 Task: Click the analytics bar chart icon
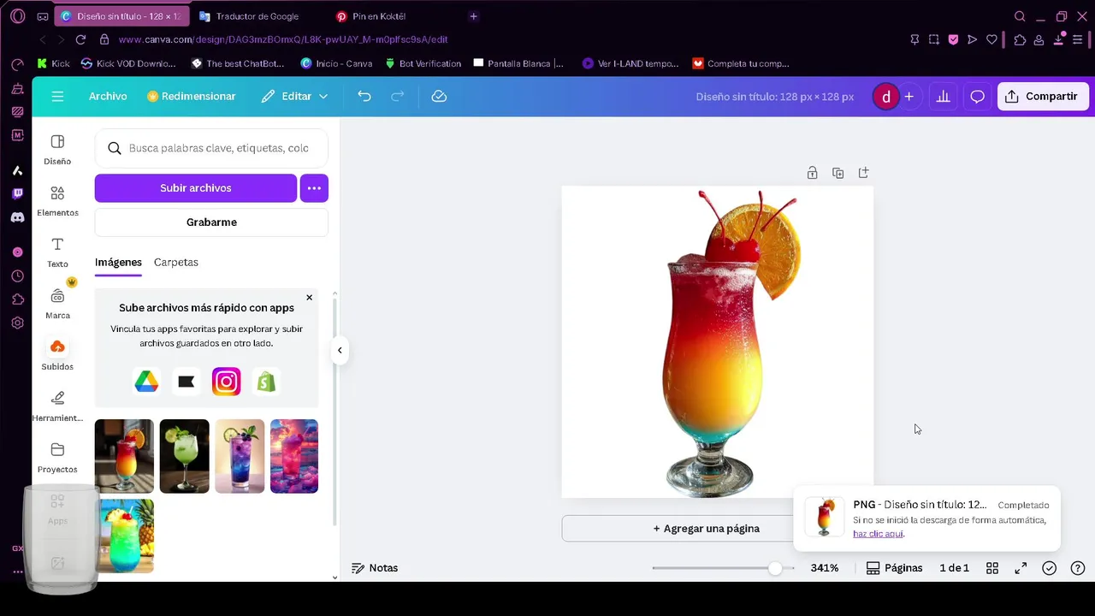pyautogui.click(x=943, y=97)
